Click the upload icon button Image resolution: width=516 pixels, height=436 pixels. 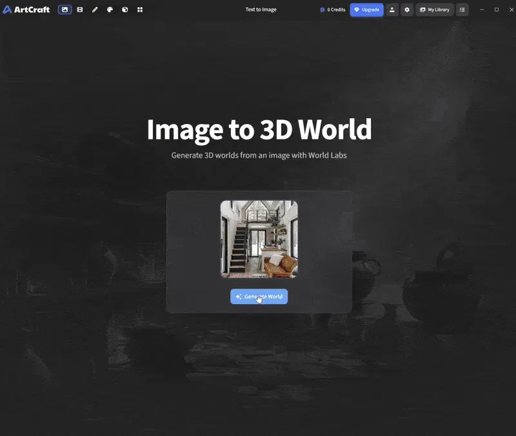pyautogui.click(x=392, y=10)
